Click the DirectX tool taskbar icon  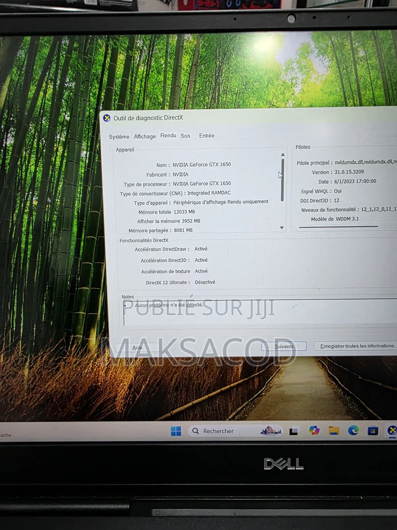(392, 430)
